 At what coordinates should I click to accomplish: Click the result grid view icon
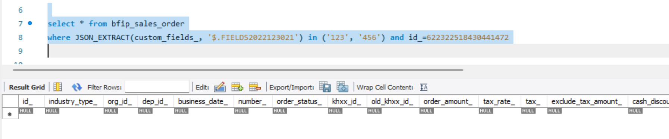pos(57,87)
